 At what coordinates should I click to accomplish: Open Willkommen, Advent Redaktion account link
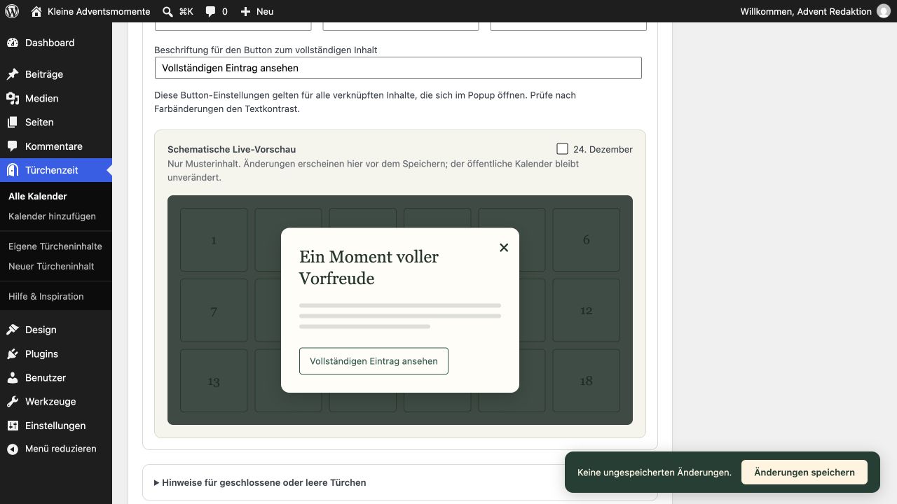(806, 11)
